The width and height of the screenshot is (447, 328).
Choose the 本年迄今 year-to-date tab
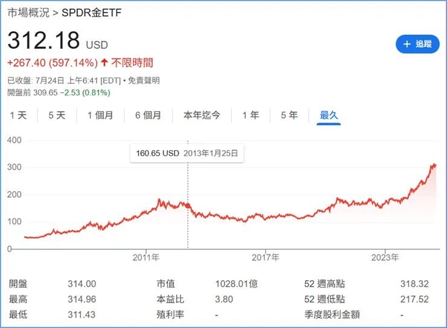[x=202, y=115]
